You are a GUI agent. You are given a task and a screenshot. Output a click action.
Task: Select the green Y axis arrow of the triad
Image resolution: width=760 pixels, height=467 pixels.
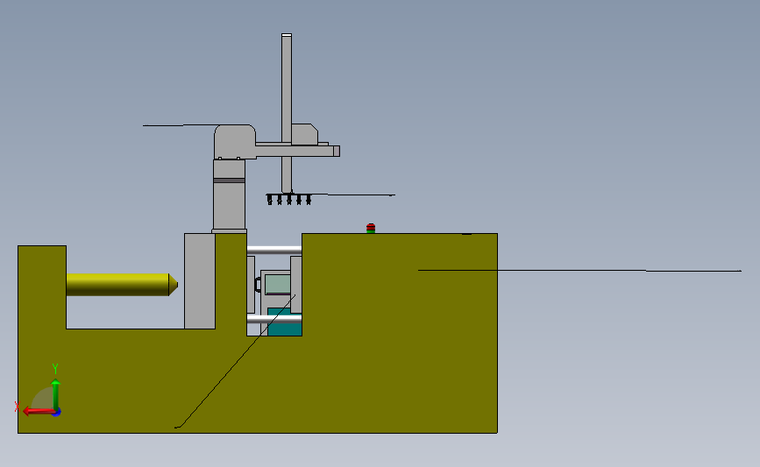55,395
